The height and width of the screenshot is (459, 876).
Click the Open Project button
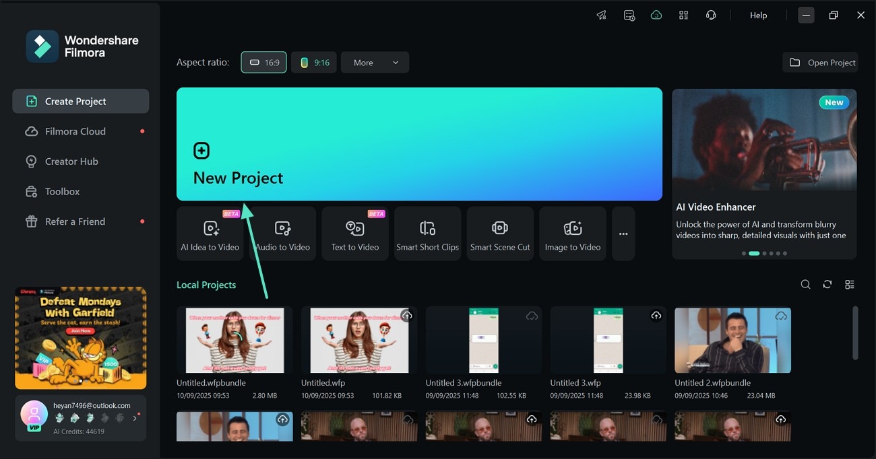coord(820,63)
